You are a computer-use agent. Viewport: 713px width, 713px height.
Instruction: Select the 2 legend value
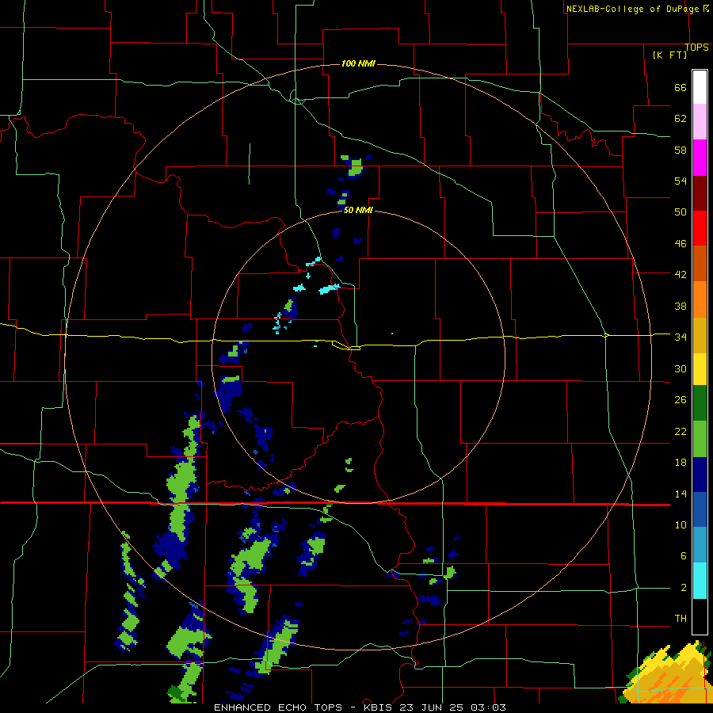point(683,588)
